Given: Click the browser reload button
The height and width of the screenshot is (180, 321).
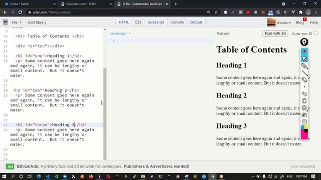Looking at the screenshot, I should pos(20,12).
